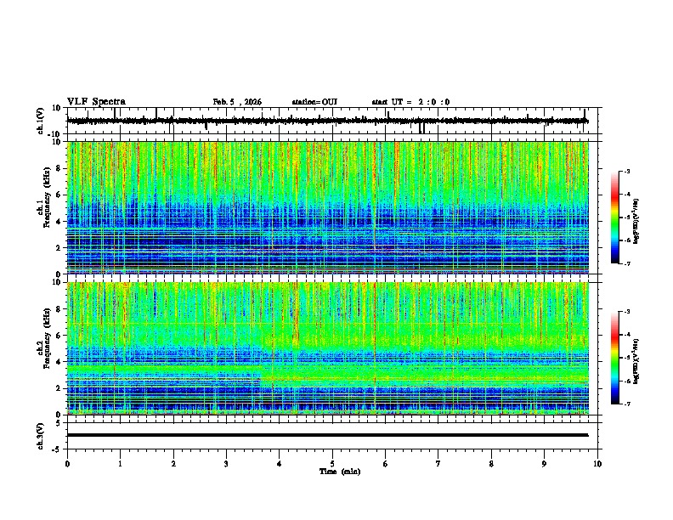Click the "8" kHz tick of ch.2 spectrogram

tap(59, 309)
